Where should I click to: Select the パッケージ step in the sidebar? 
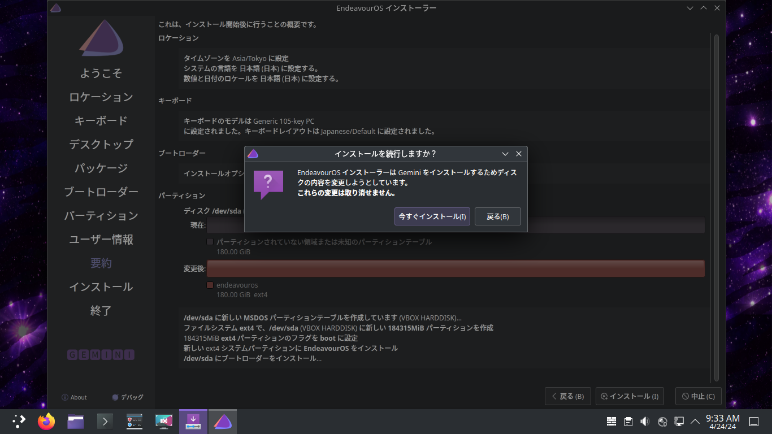[101, 168]
